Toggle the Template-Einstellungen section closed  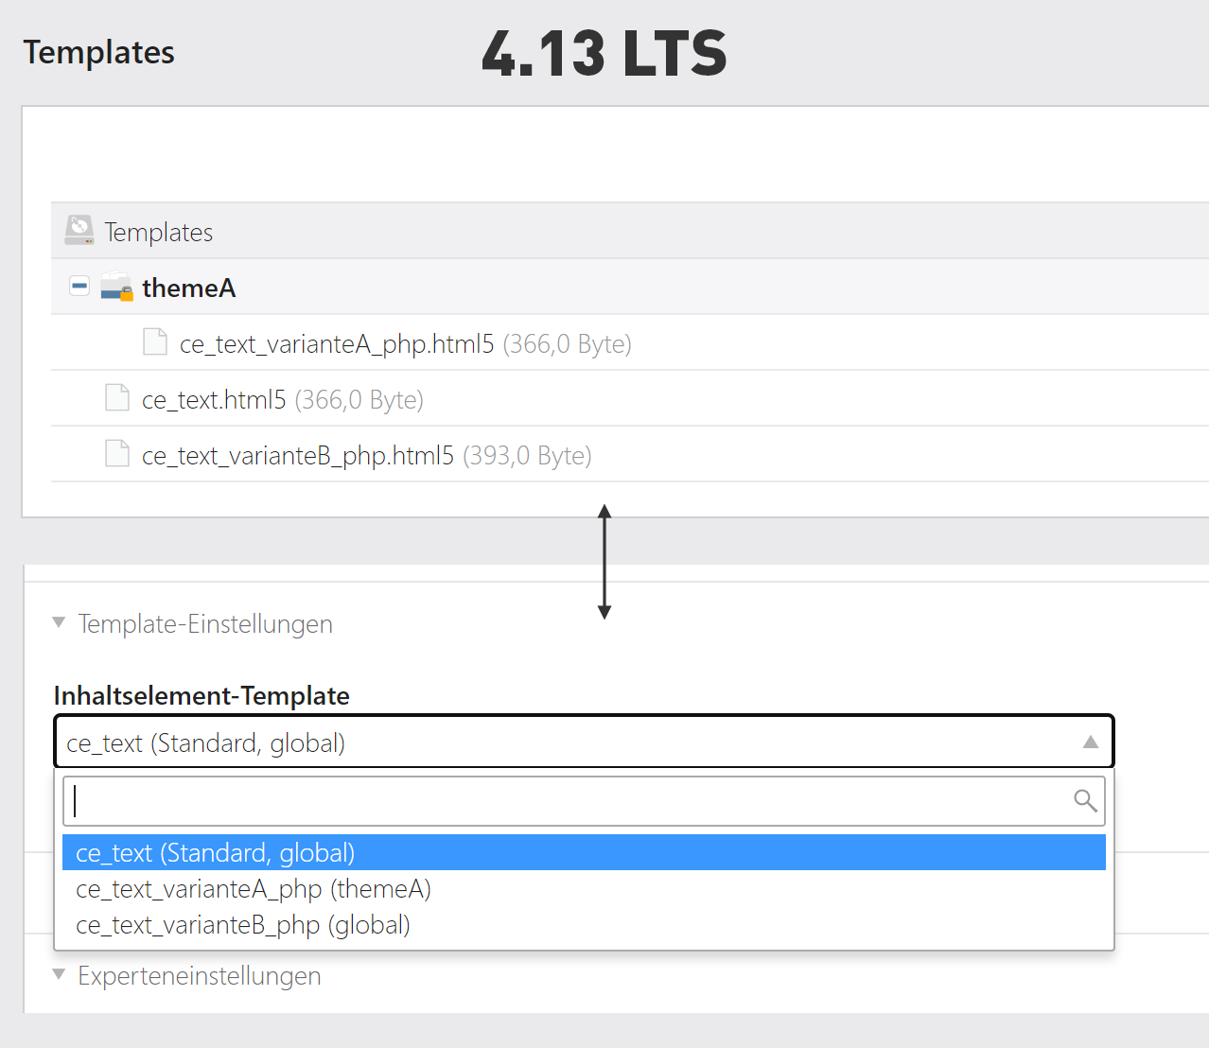click(x=204, y=623)
